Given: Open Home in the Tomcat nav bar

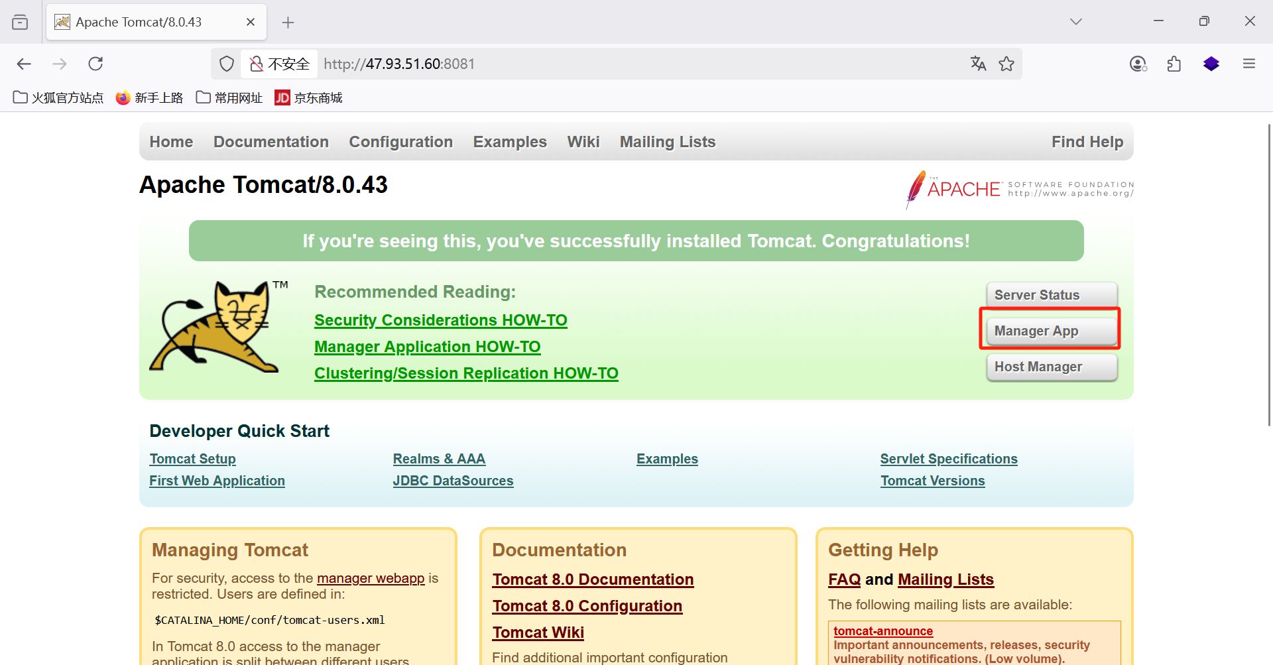Looking at the screenshot, I should click(171, 142).
